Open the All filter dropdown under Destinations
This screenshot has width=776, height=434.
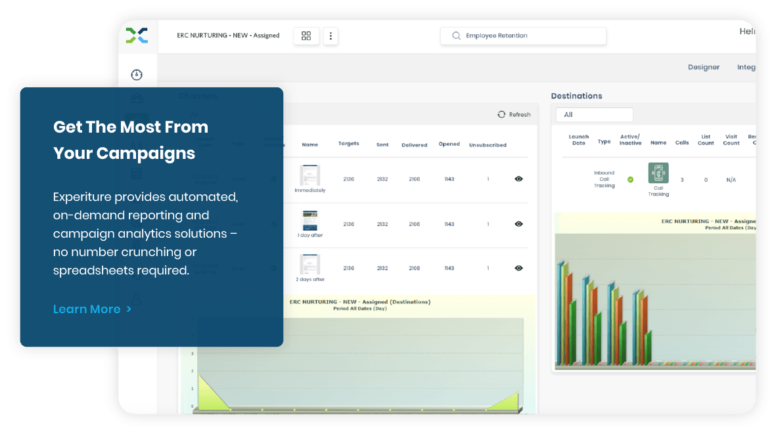click(595, 115)
